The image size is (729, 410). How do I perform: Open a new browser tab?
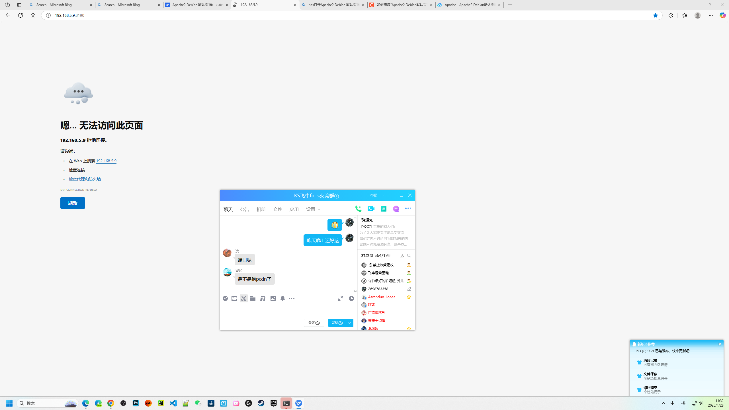pos(510,5)
